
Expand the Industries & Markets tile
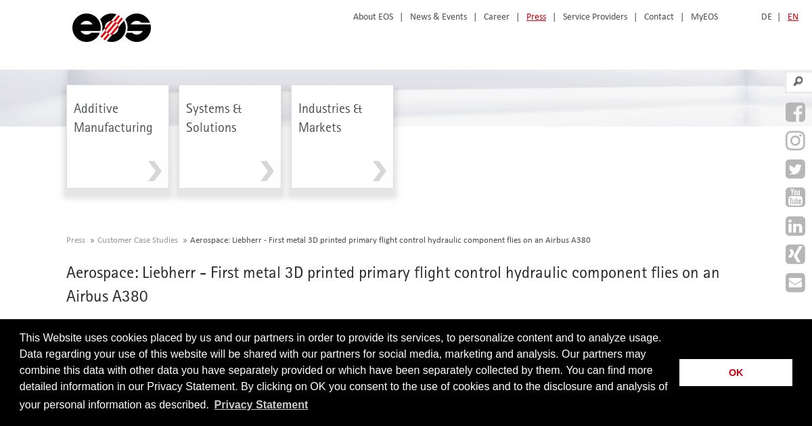(342, 137)
